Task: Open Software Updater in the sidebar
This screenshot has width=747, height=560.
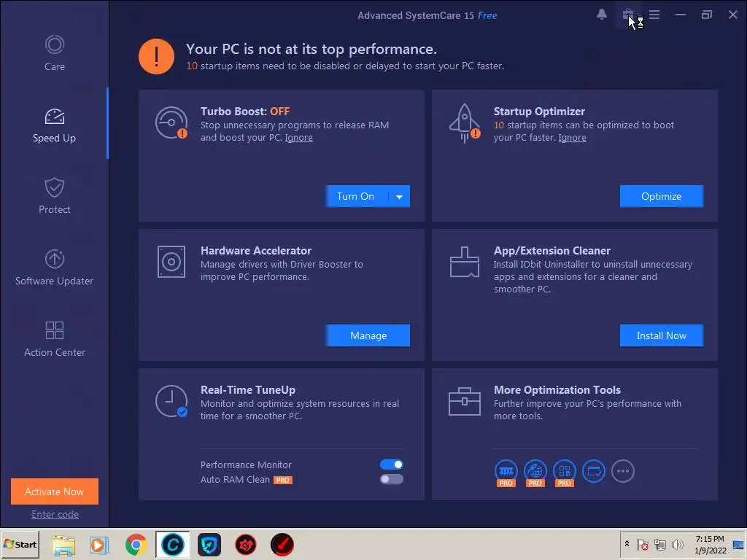Action: [54, 267]
